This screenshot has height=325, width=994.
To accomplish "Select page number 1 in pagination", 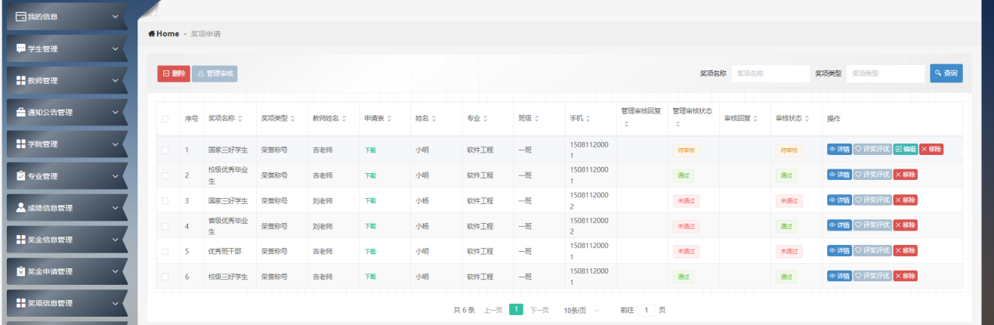I will [516, 310].
